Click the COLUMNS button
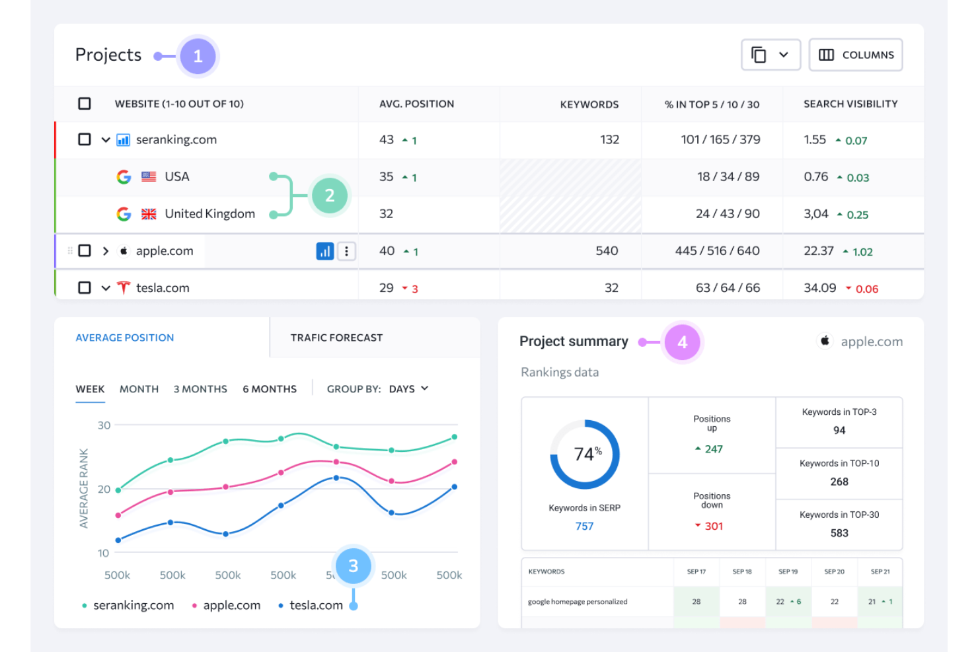Image resolution: width=978 pixels, height=652 pixels. [x=856, y=55]
